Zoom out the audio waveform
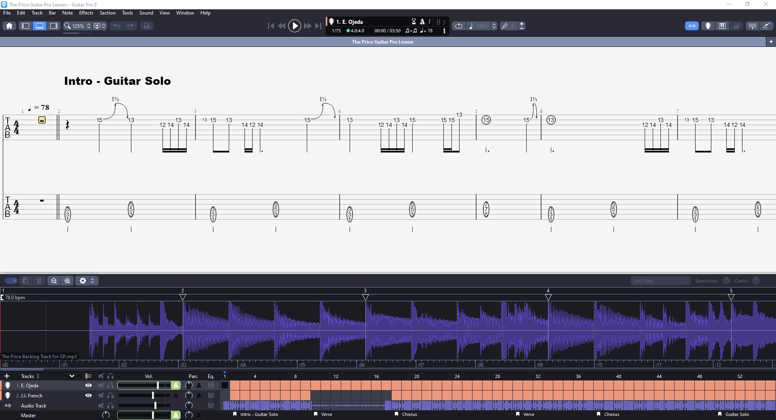 click(x=54, y=281)
